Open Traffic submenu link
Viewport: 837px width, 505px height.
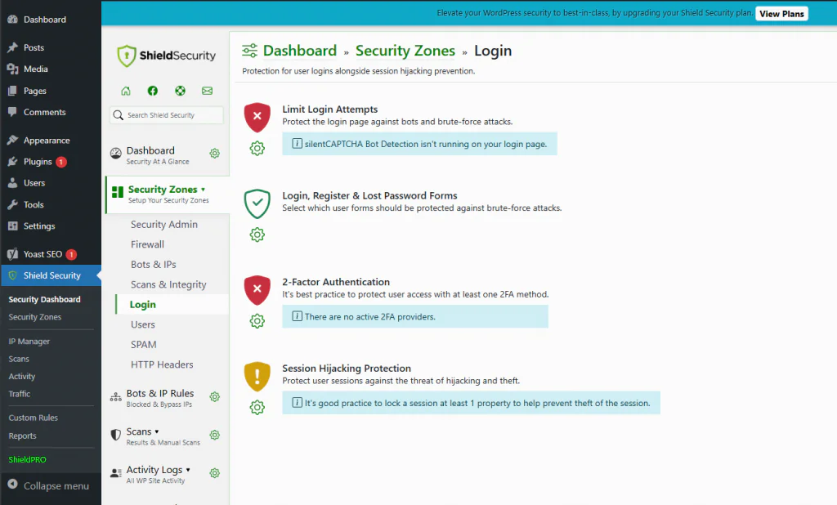pyautogui.click(x=20, y=394)
